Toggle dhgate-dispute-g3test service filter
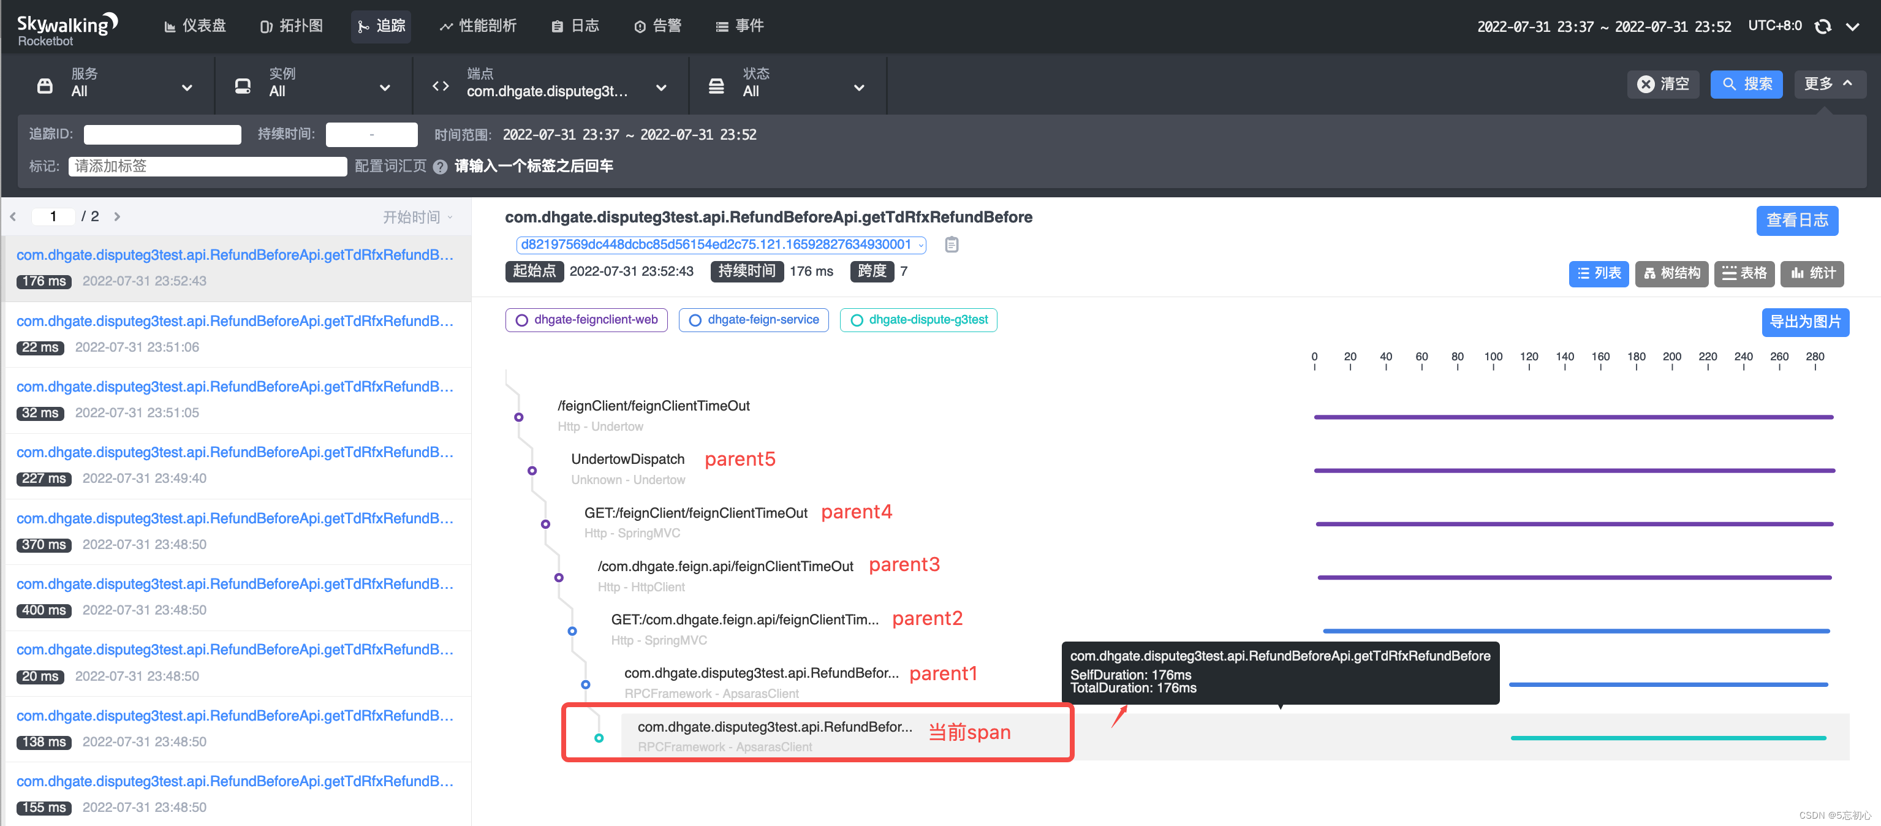The image size is (1881, 826). point(918,320)
